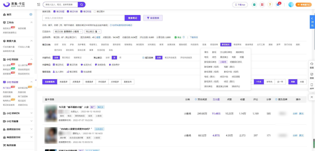Toggle the 笔记标签 checkbox
Image resolution: width=315 pixels, height=151 pixels.
coord(81,12)
